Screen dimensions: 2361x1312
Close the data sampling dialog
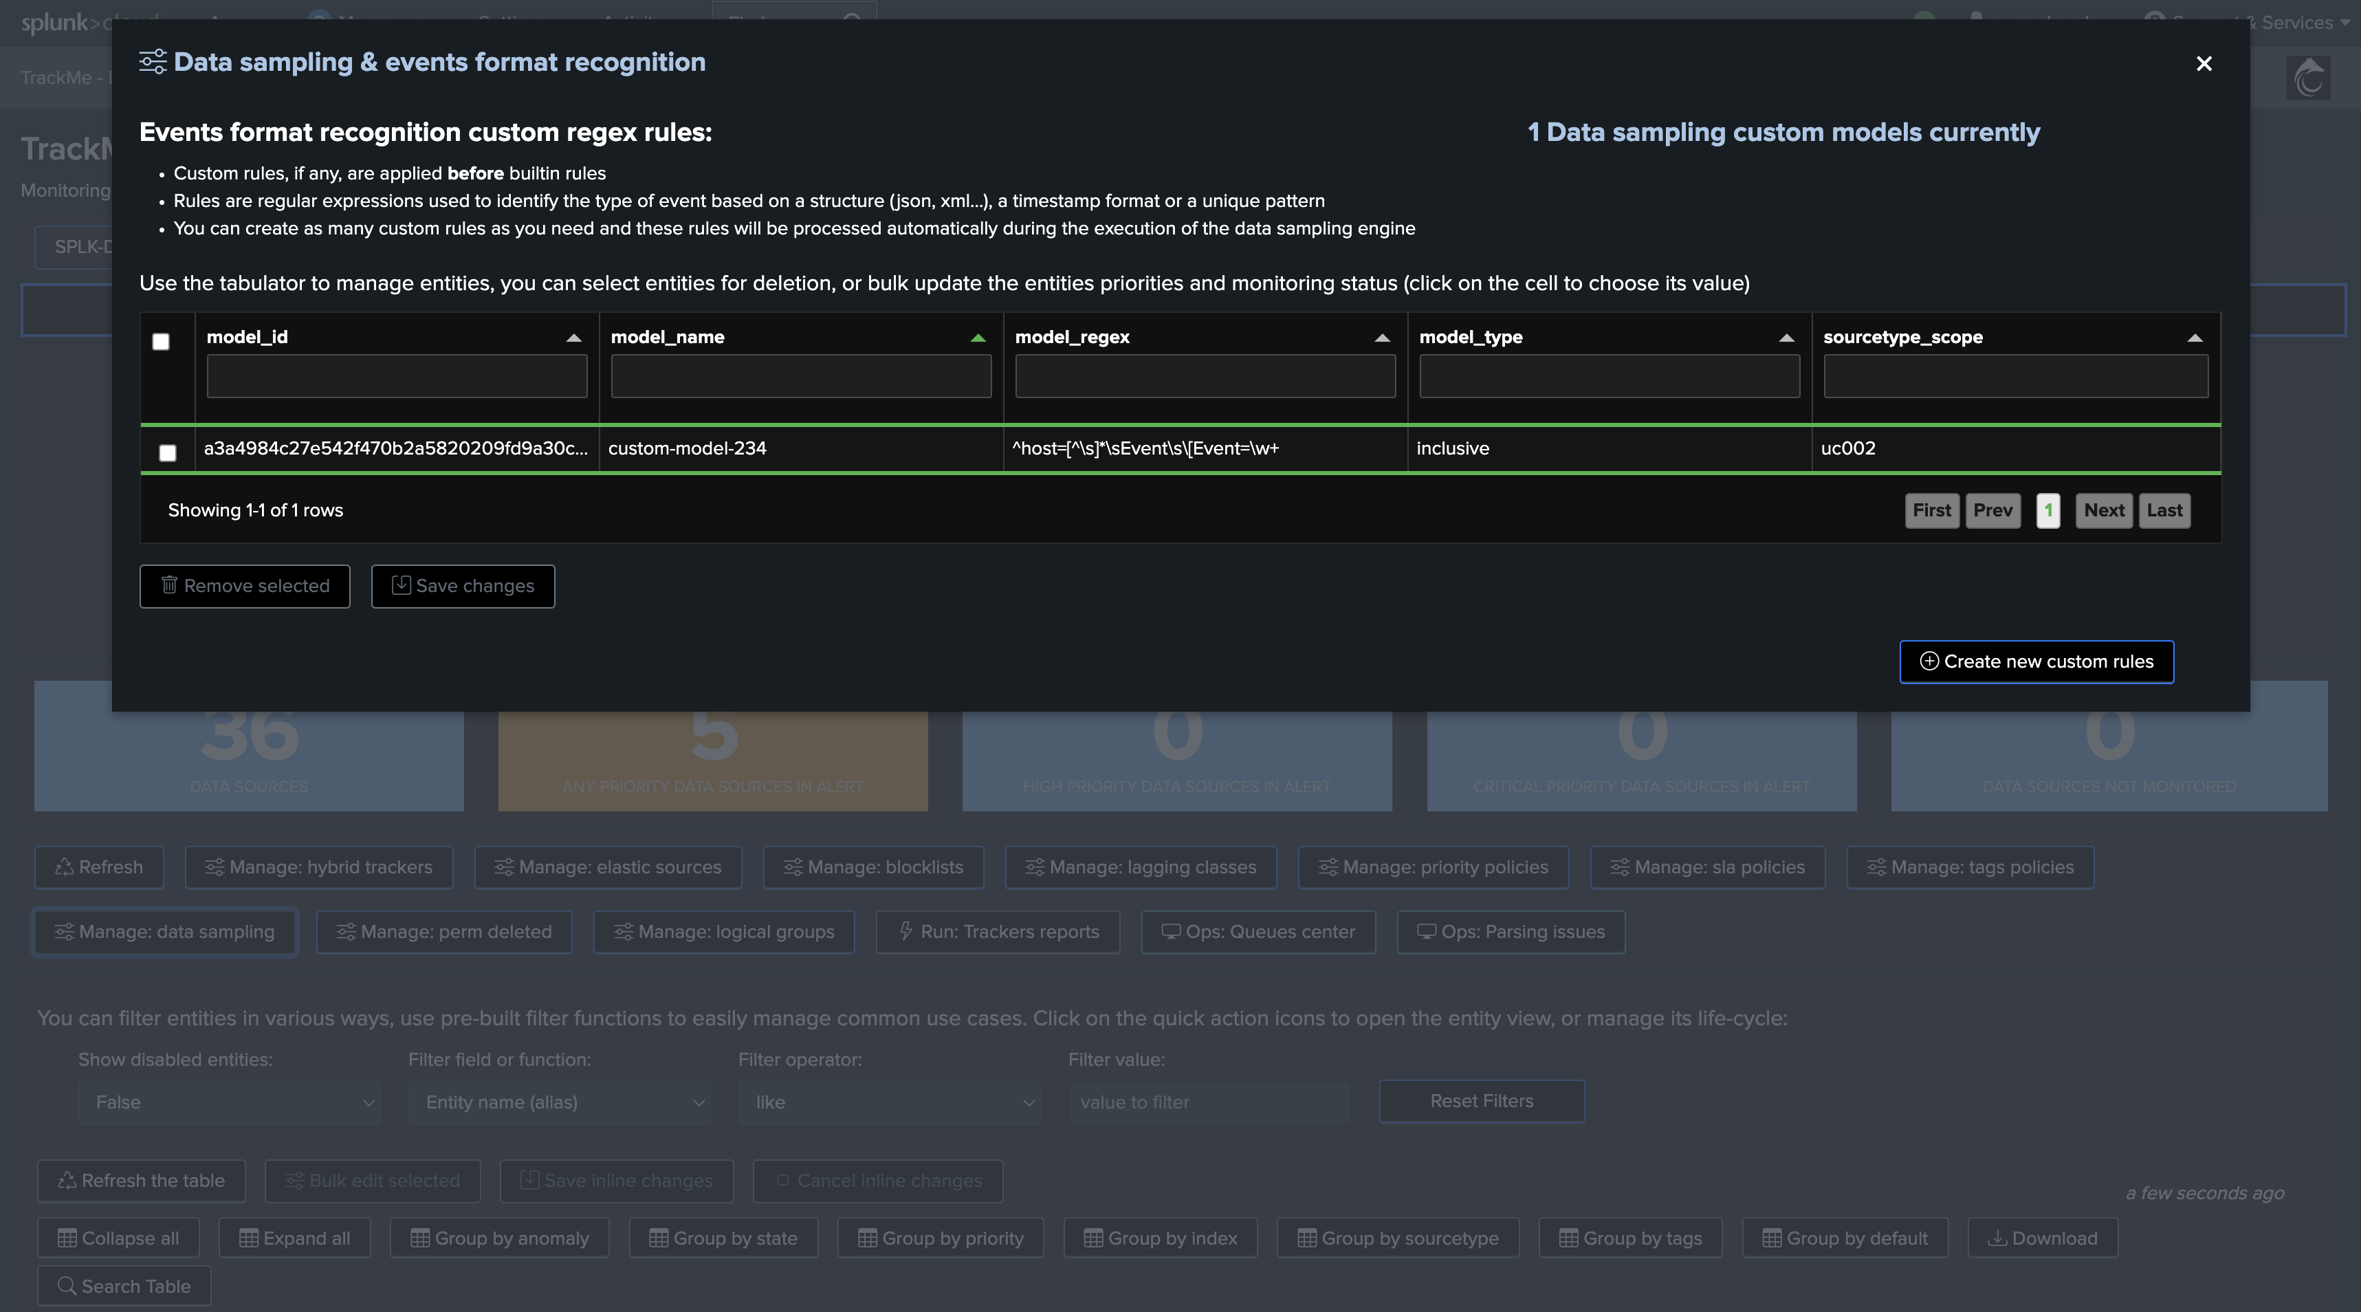pos(2204,63)
